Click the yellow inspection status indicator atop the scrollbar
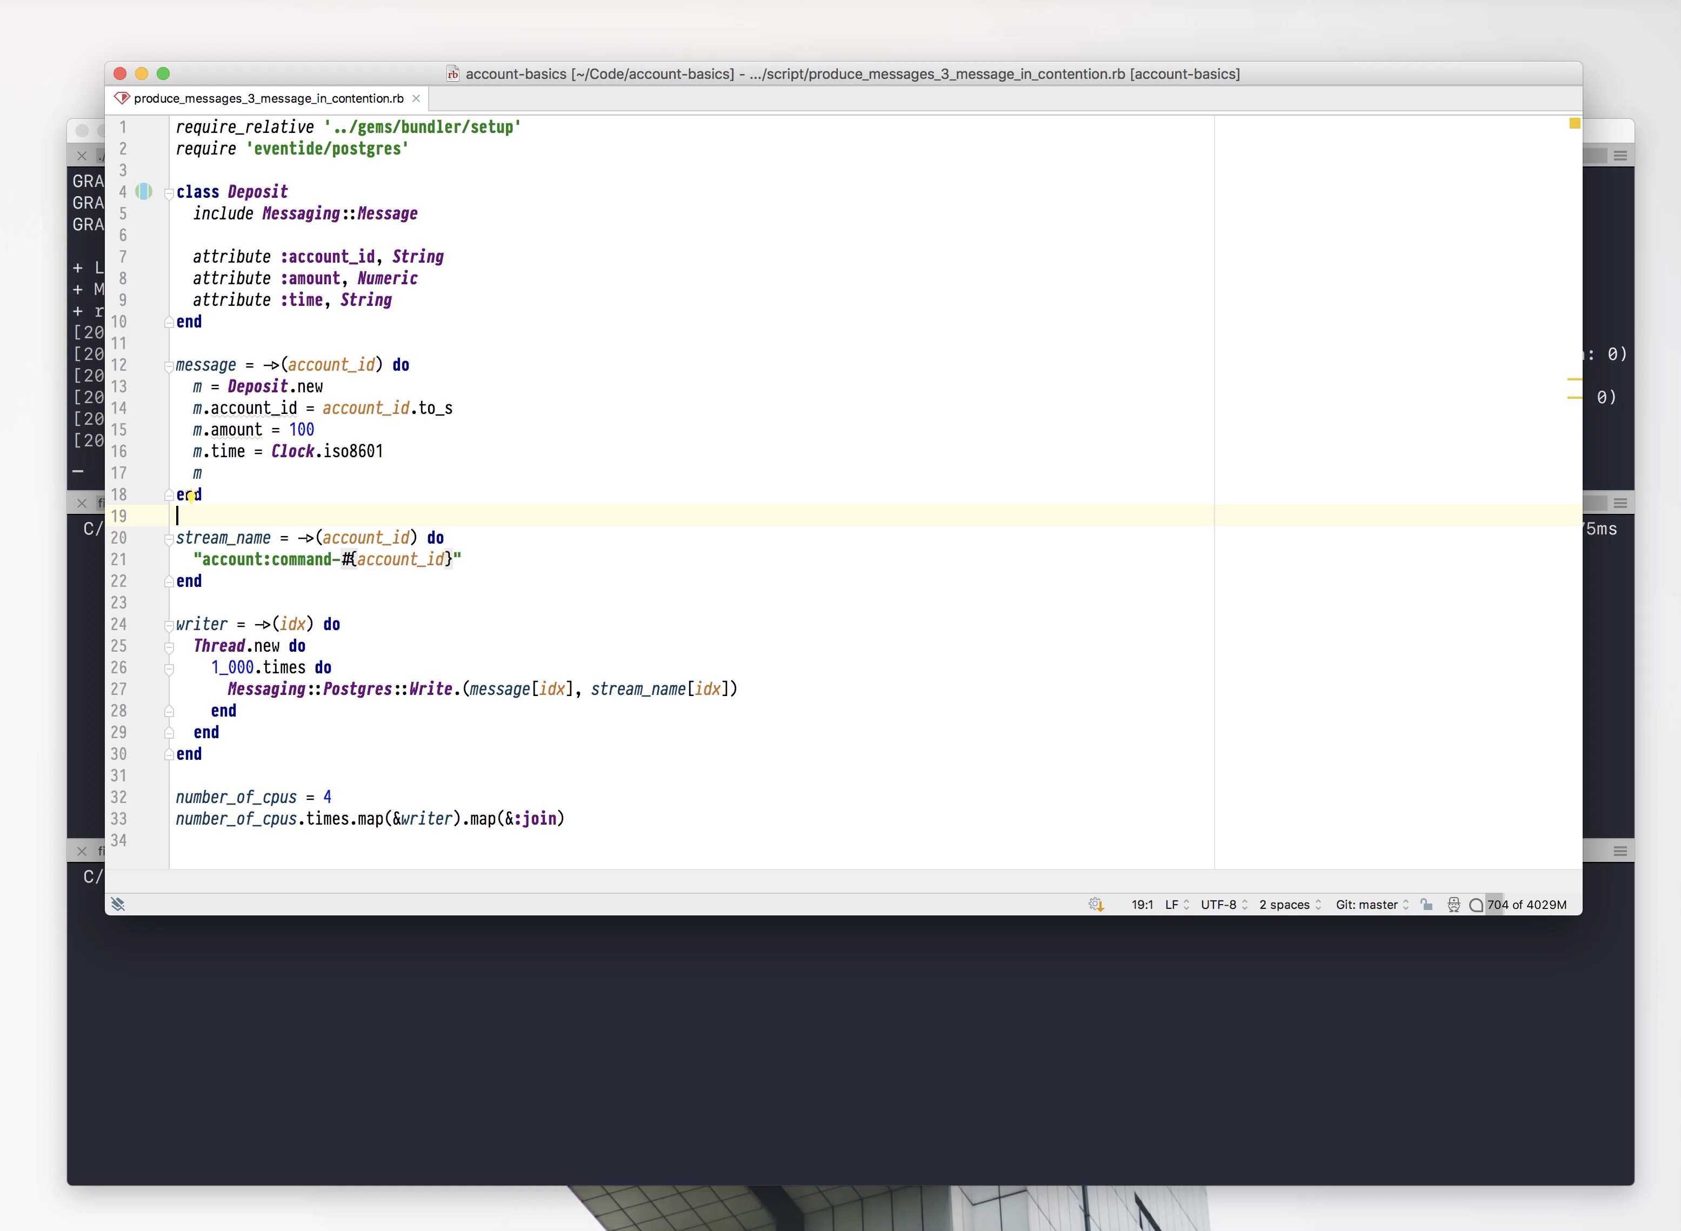 click(1575, 124)
